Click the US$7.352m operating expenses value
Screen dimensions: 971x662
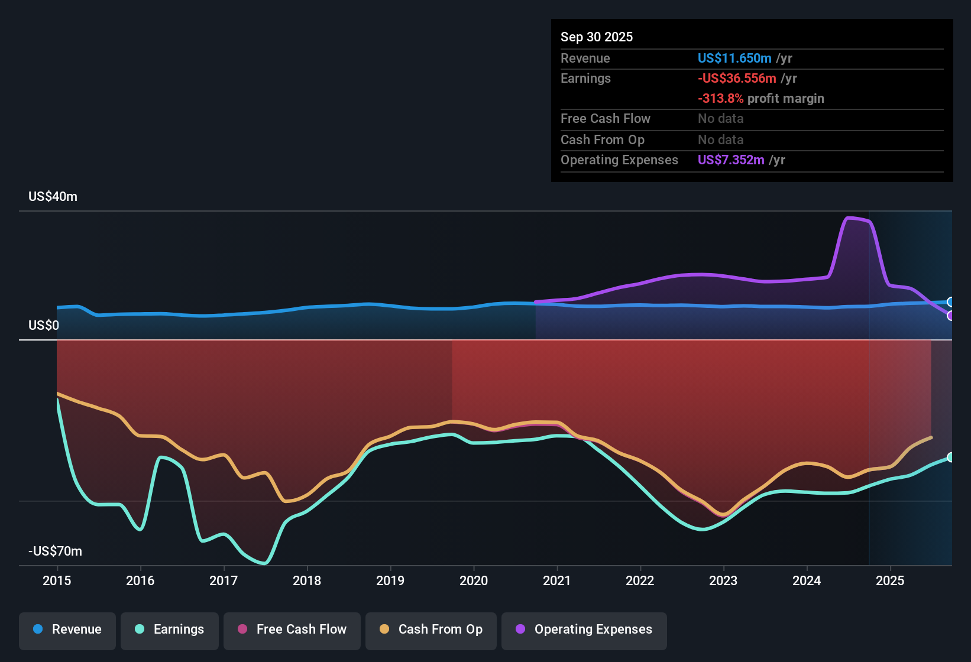pos(731,160)
